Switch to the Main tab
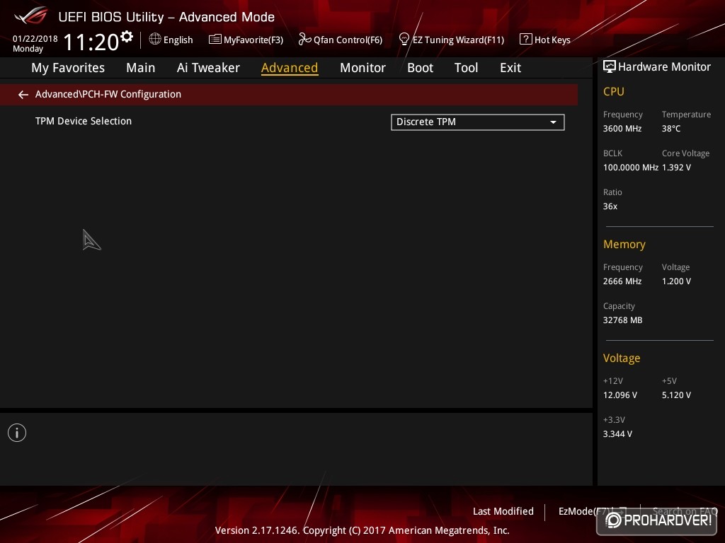The image size is (725, 543). point(141,68)
